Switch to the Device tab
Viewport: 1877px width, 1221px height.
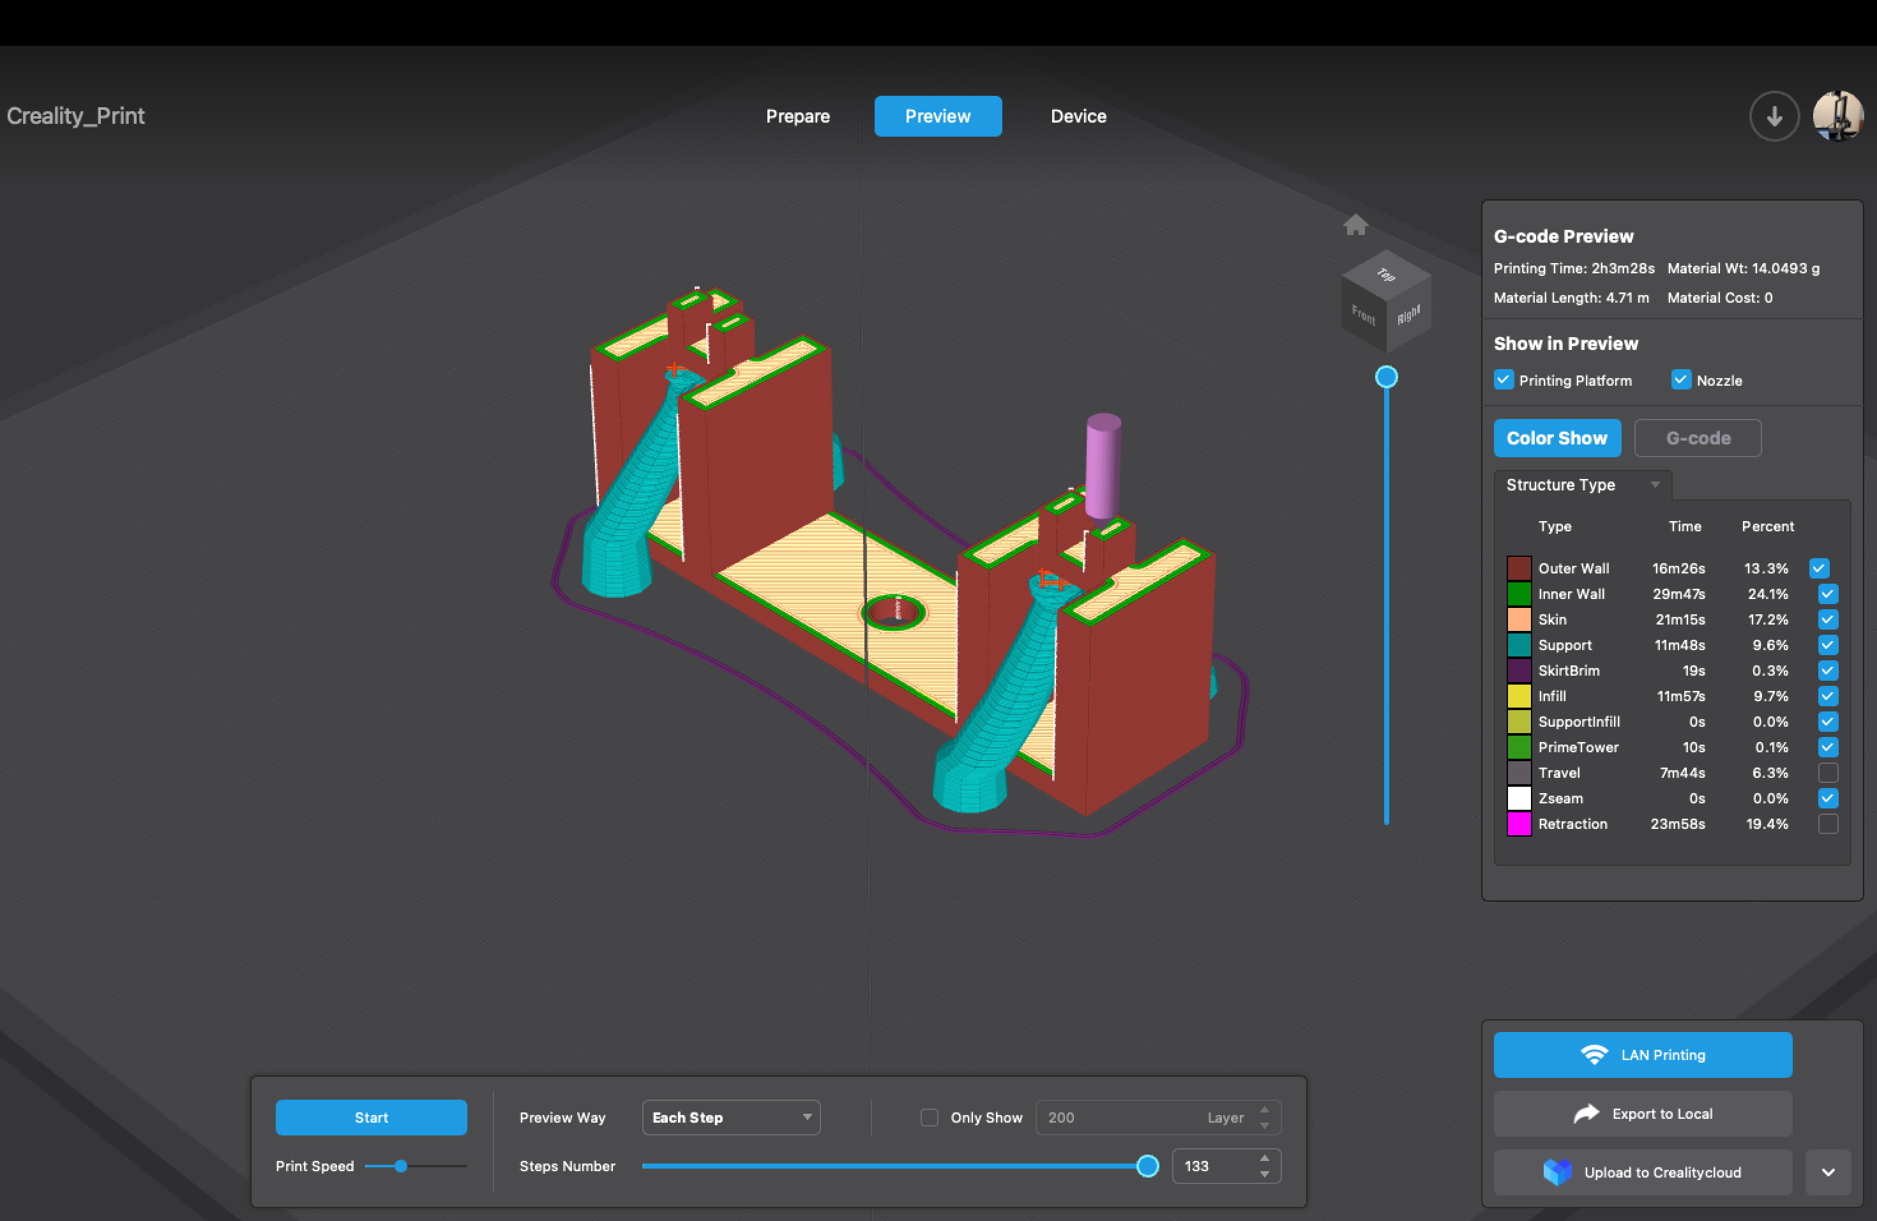1078,117
